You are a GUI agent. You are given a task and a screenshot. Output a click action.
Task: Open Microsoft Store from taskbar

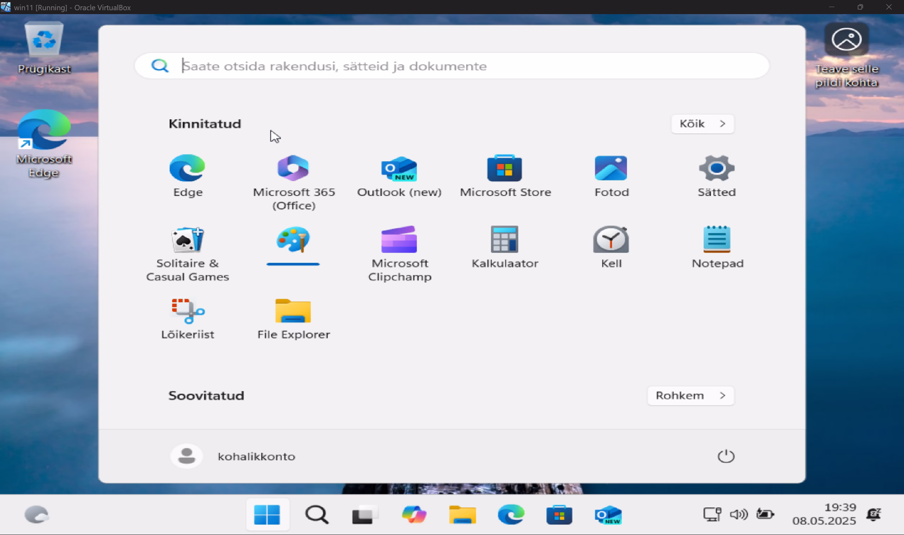559,515
